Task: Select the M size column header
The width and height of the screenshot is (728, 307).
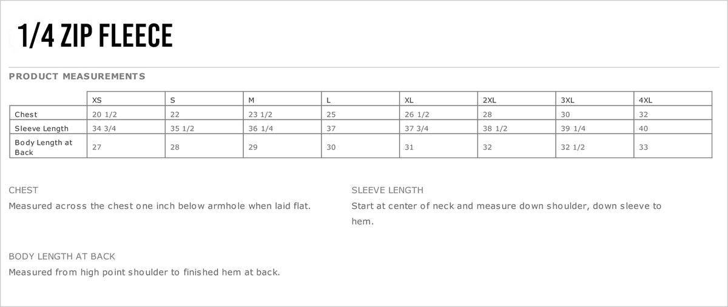Action: click(x=251, y=99)
